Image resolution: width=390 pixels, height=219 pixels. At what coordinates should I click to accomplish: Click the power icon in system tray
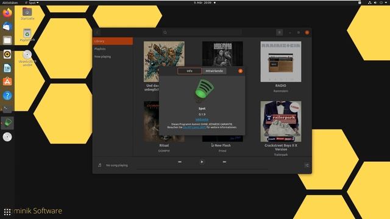pos(381,2)
